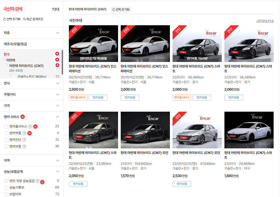Select 현대 in the manufacturer tree

[x=7, y=54]
